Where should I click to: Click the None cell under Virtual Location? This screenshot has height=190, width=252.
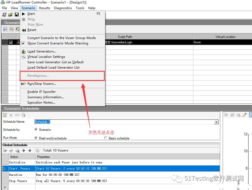point(223,42)
